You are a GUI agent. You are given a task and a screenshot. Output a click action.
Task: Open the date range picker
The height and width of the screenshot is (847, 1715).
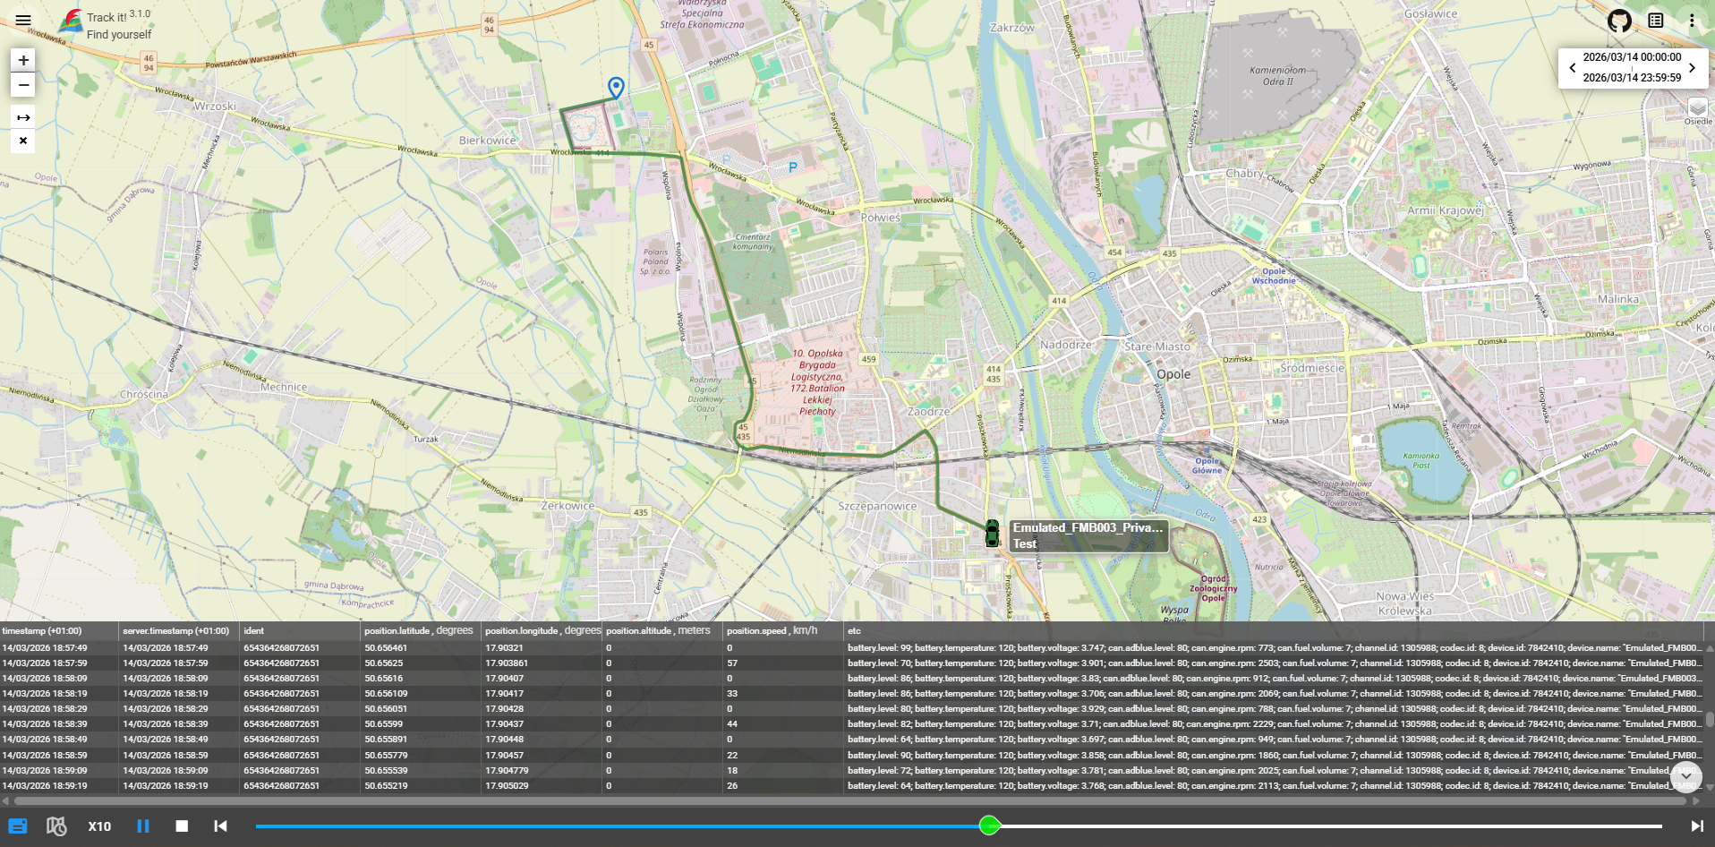pyautogui.click(x=1632, y=67)
